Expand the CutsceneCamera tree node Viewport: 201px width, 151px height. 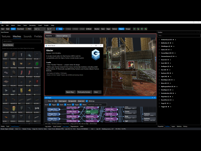pyautogui.click(x=159, y=56)
